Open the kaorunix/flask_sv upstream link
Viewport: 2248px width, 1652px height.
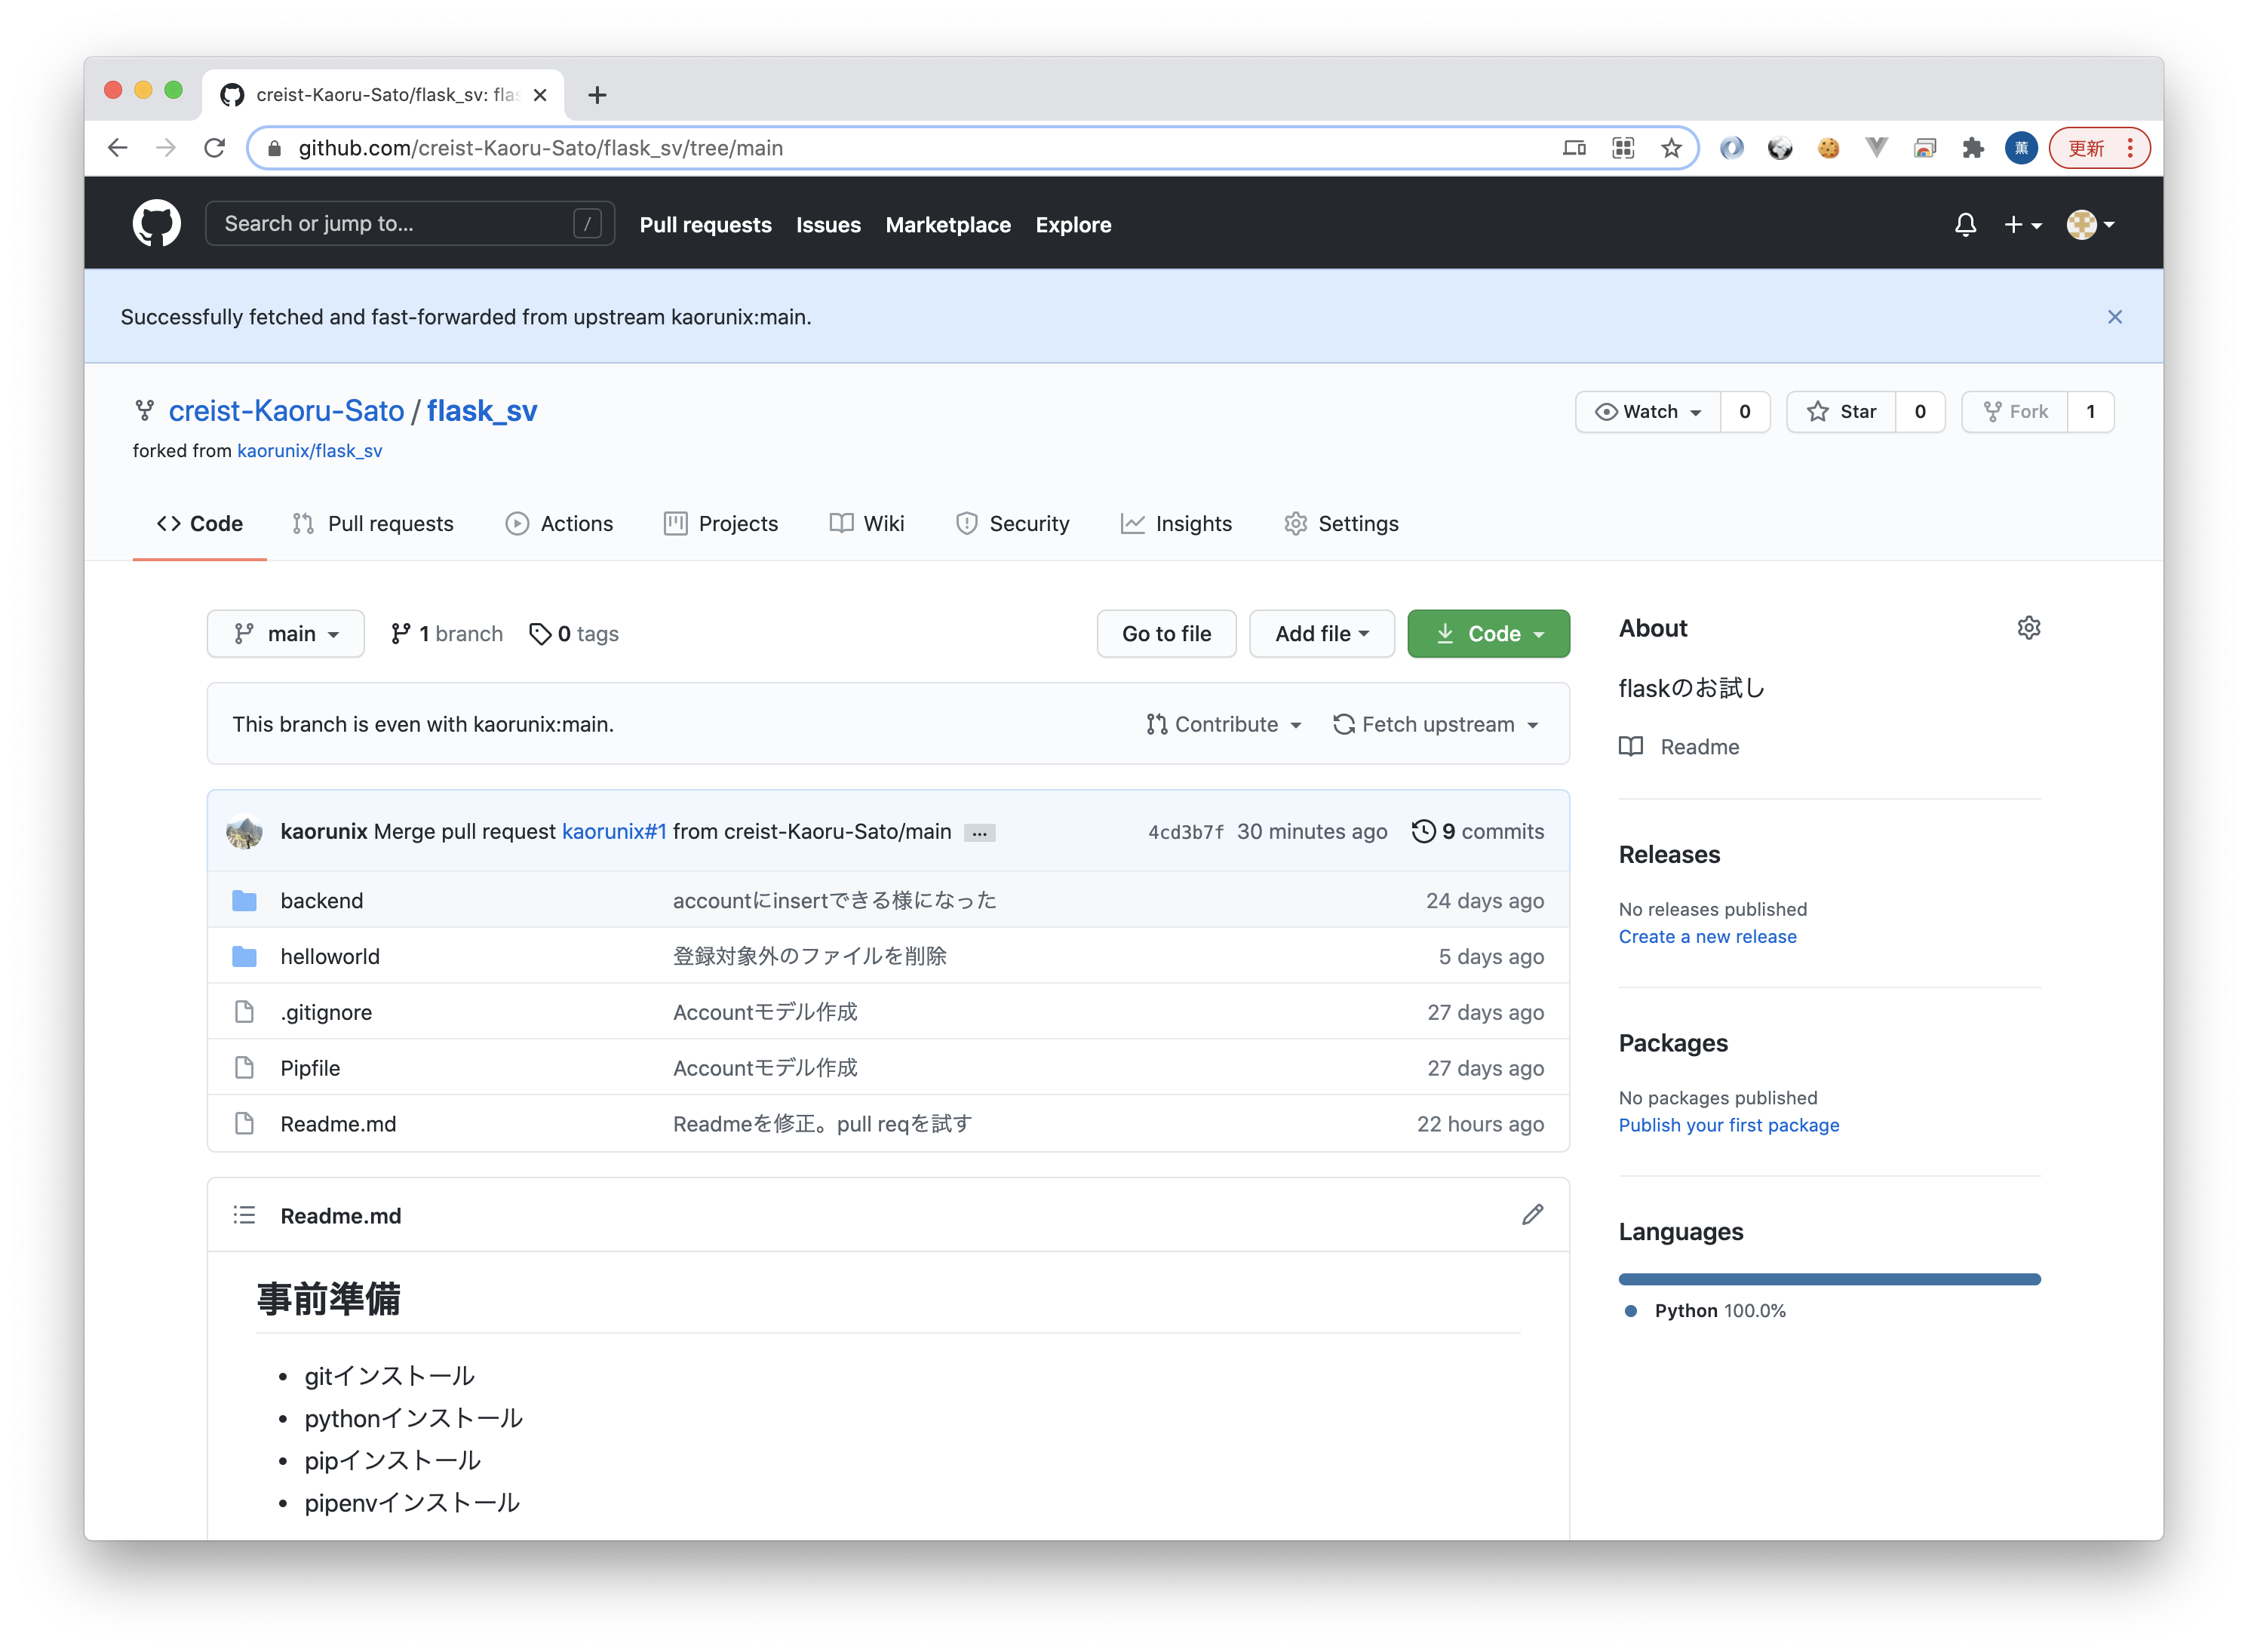(x=309, y=451)
